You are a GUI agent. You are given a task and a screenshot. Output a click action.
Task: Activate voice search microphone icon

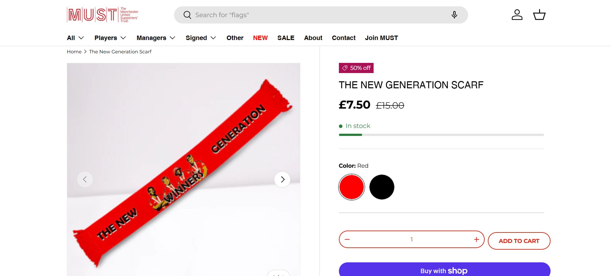tap(454, 15)
